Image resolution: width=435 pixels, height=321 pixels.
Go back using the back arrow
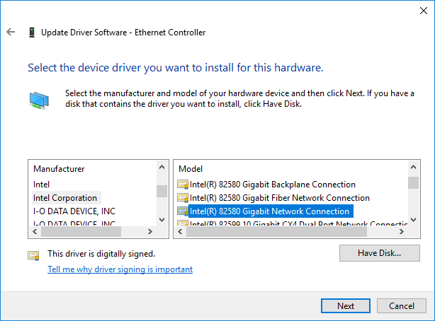click(11, 32)
